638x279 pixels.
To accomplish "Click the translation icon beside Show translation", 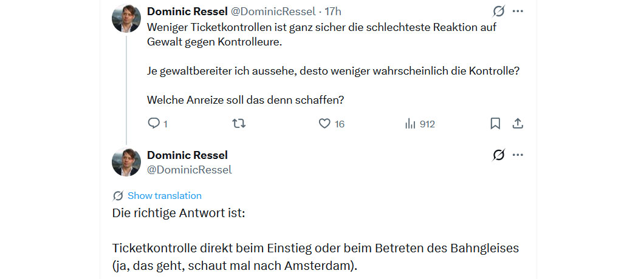I will [118, 195].
